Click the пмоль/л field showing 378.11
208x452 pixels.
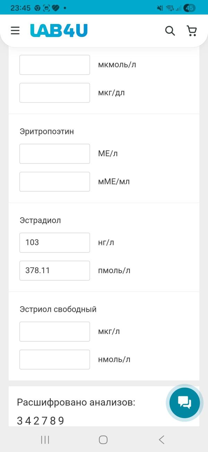pyautogui.click(x=54, y=270)
